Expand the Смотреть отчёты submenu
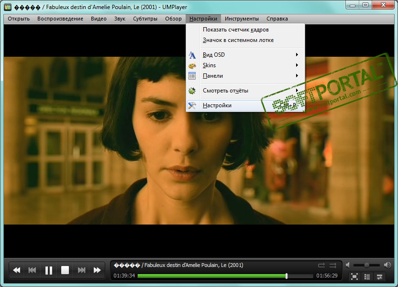The image size is (398, 287). 245,91
